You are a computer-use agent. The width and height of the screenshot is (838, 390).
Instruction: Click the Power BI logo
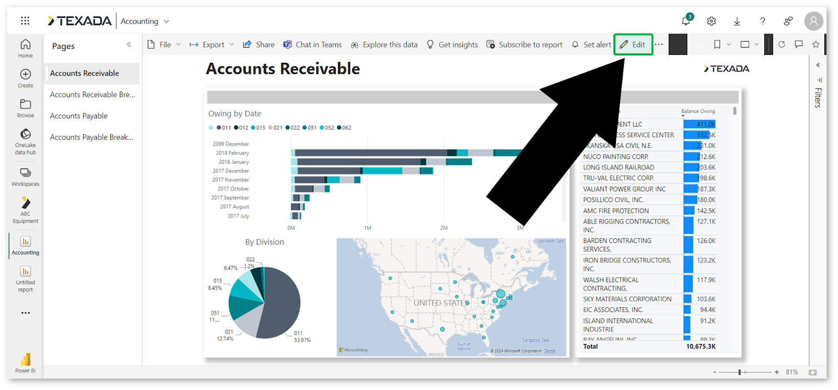25,363
